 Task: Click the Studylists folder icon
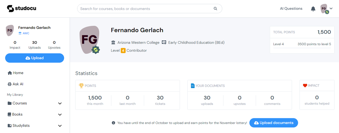coord(10,126)
